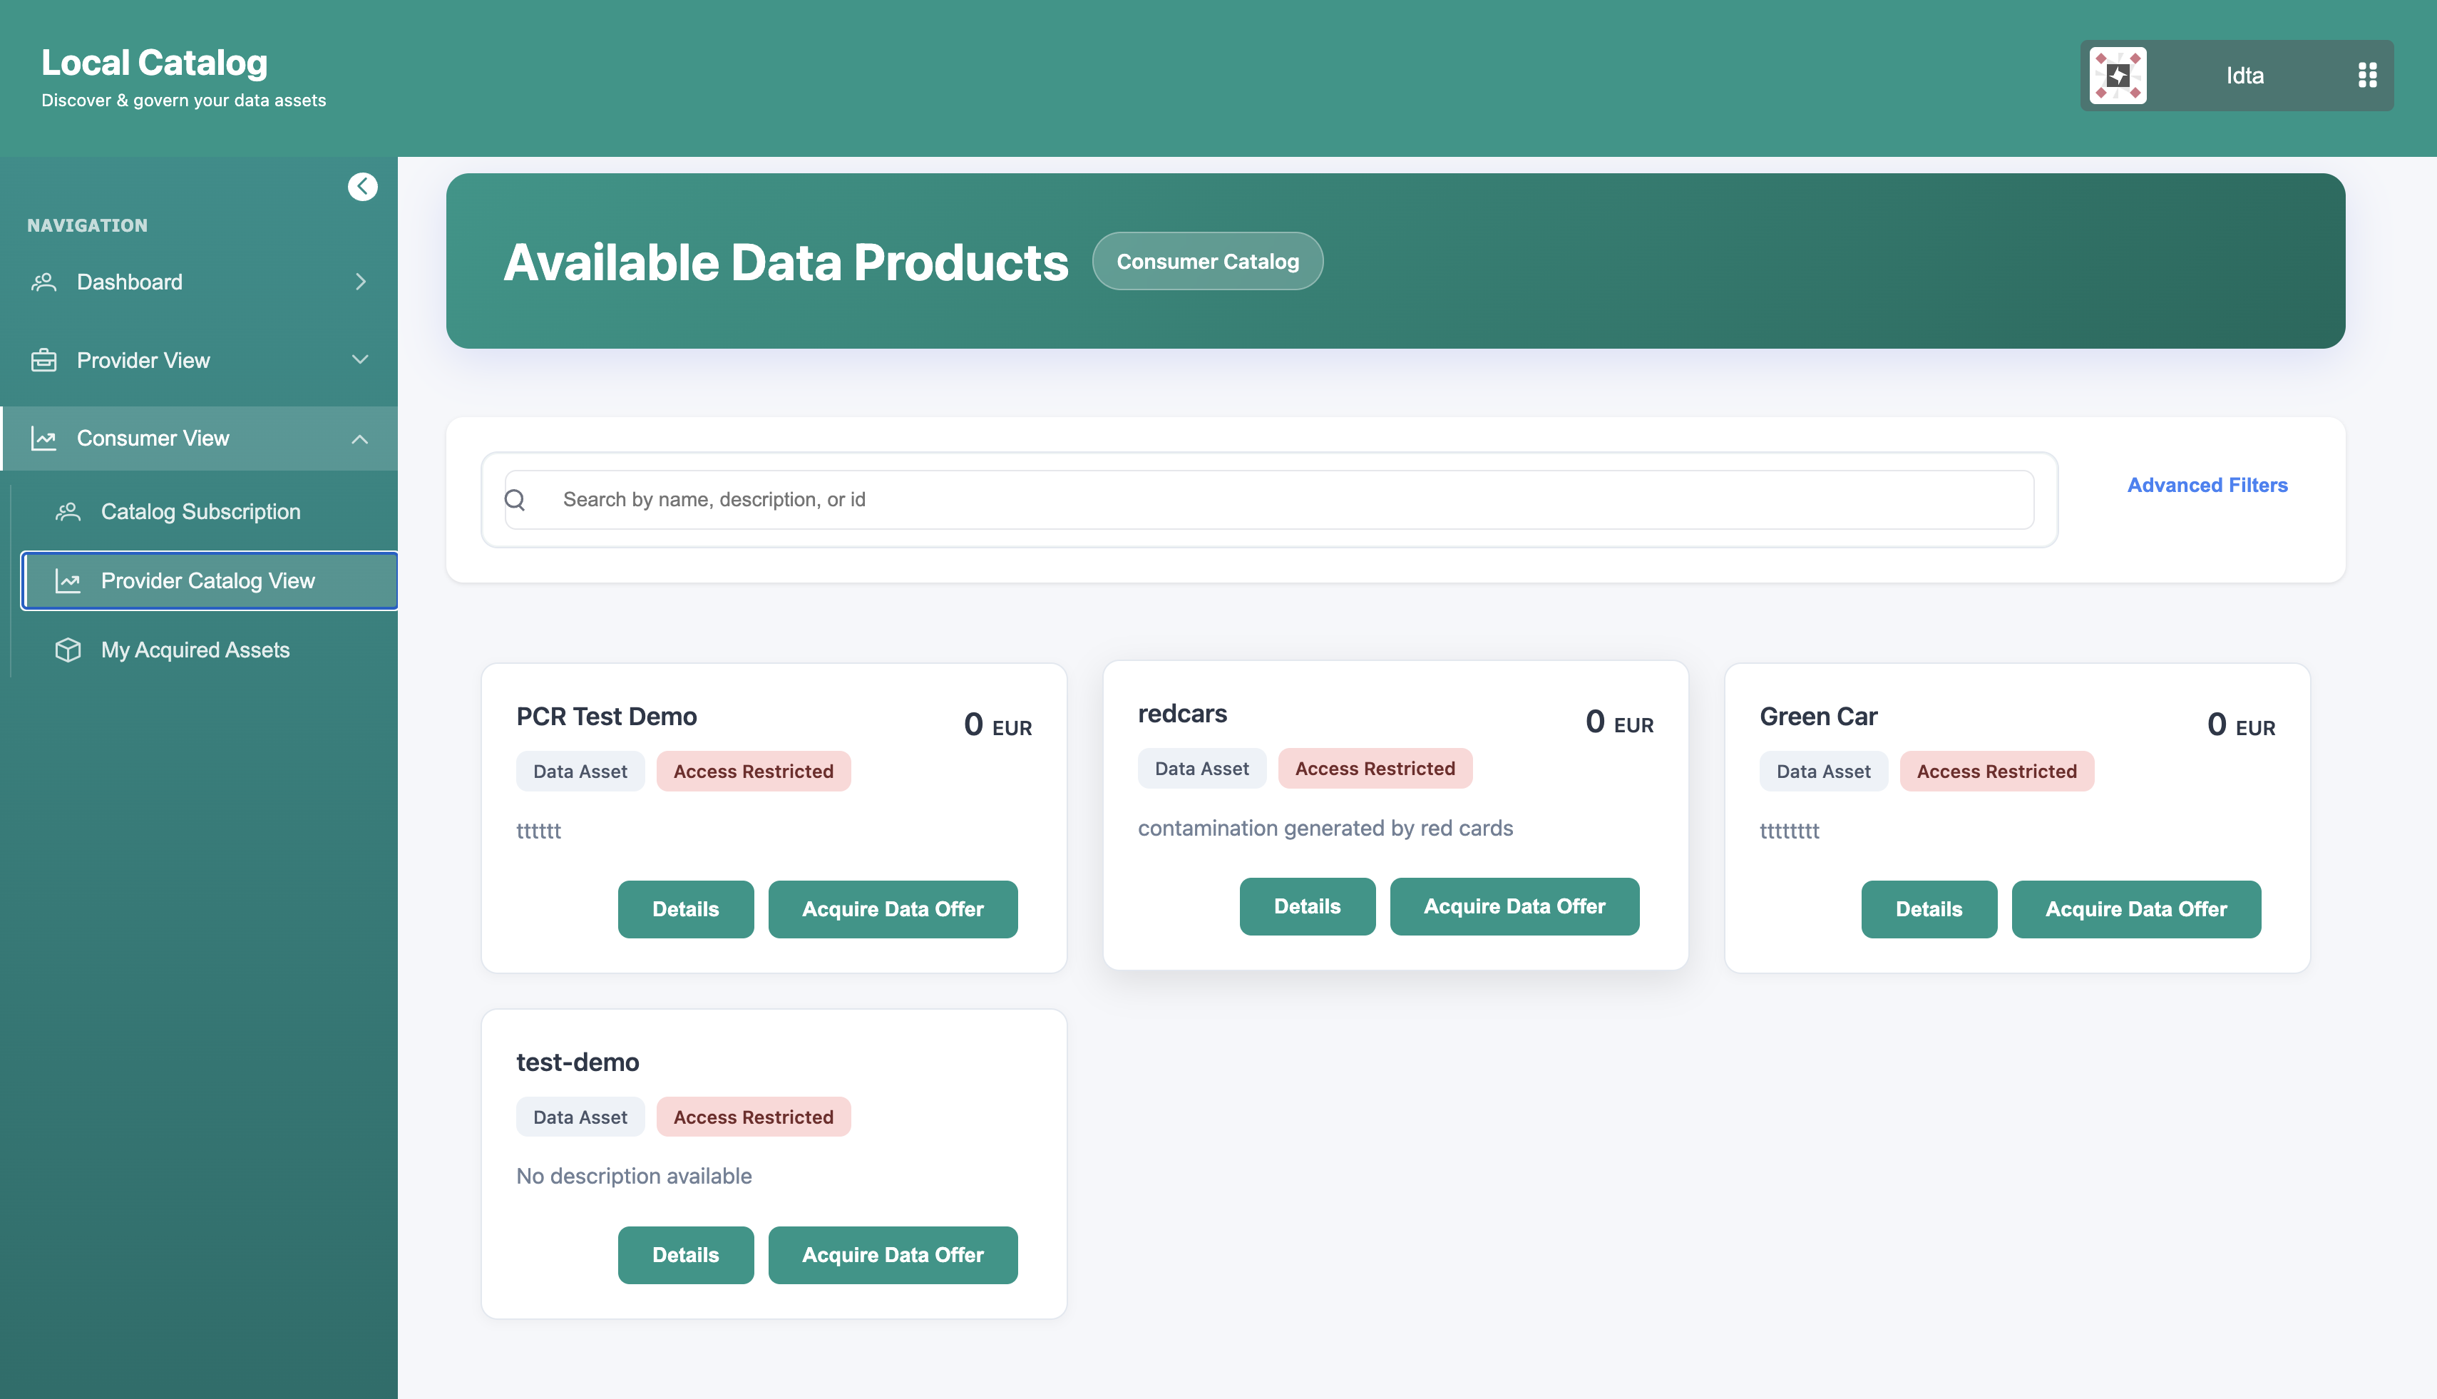2437x1399 pixels.
Task: Open the apps grid icon next to Idta
Action: [x=2367, y=75]
